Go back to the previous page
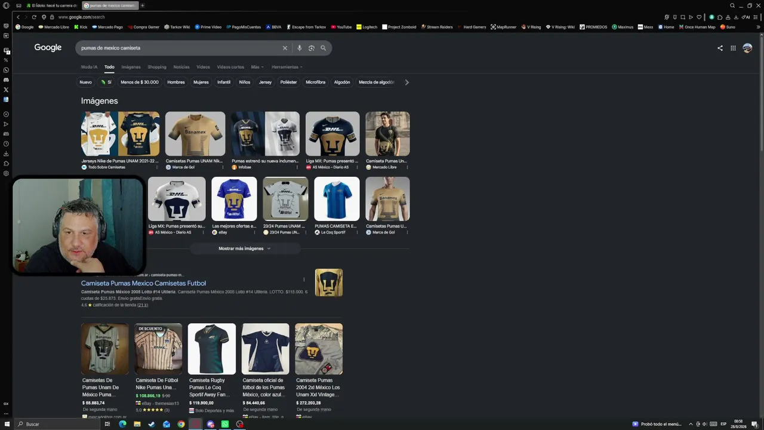The image size is (764, 430). pos(19,17)
